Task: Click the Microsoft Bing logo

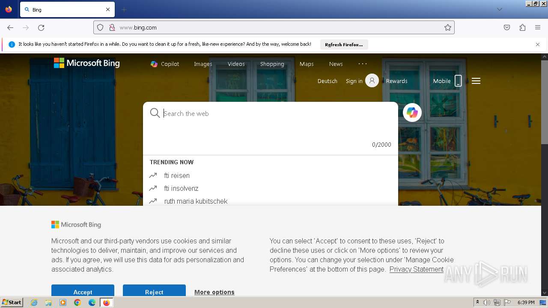Action: coord(87,63)
